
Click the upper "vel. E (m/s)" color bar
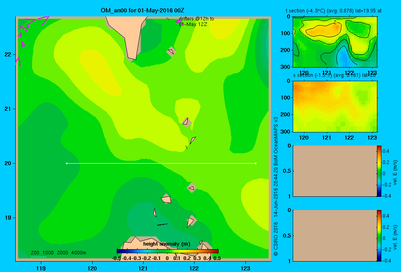click(x=379, y=171)
